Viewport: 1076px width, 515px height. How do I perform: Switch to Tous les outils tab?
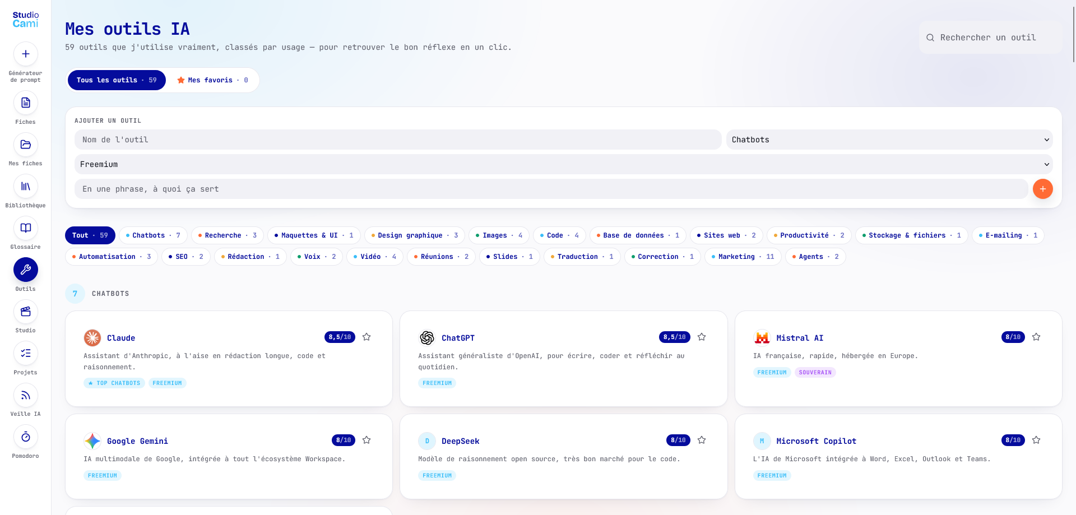[x=117, y=80]
